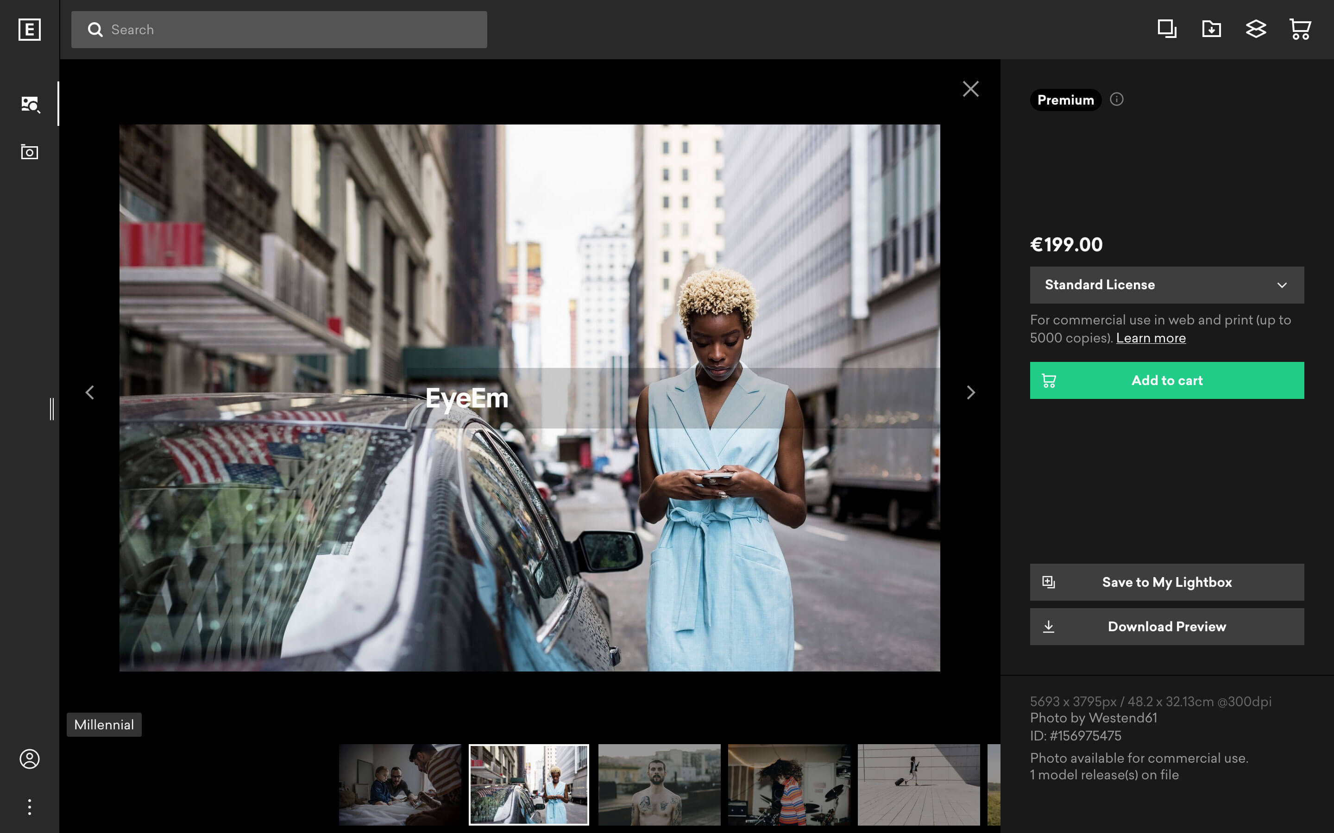Viewport: 1334px width, 833px height.
Task: Click the download preview icon button
Action: [1049, 627]
